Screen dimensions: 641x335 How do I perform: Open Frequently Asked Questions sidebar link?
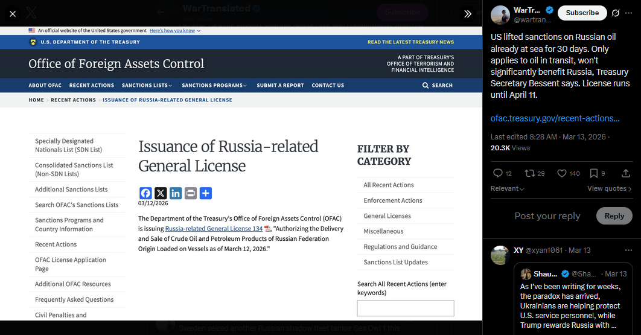74,299
